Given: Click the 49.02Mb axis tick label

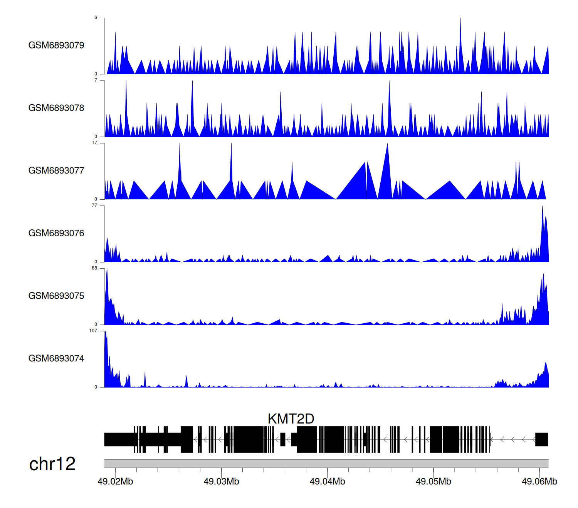Looking at the screenshot, I should [x=115, y=481].
